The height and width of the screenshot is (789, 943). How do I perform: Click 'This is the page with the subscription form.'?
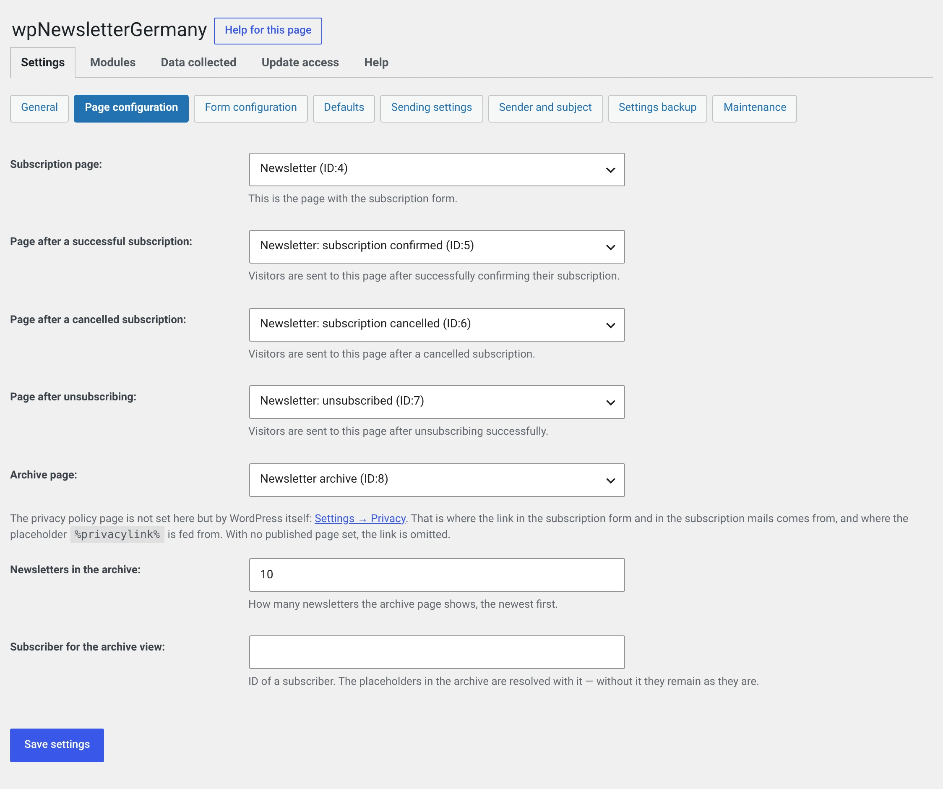[x=353, y=199]
